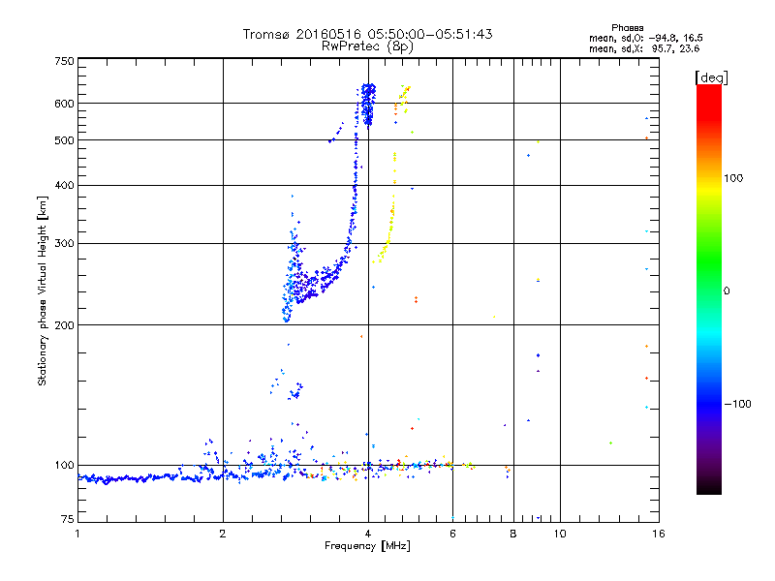The height and width of the screenshot is (581, 775).
Task: Click the subtitle "RwPretec (8p)"
Action: [367, 46]
